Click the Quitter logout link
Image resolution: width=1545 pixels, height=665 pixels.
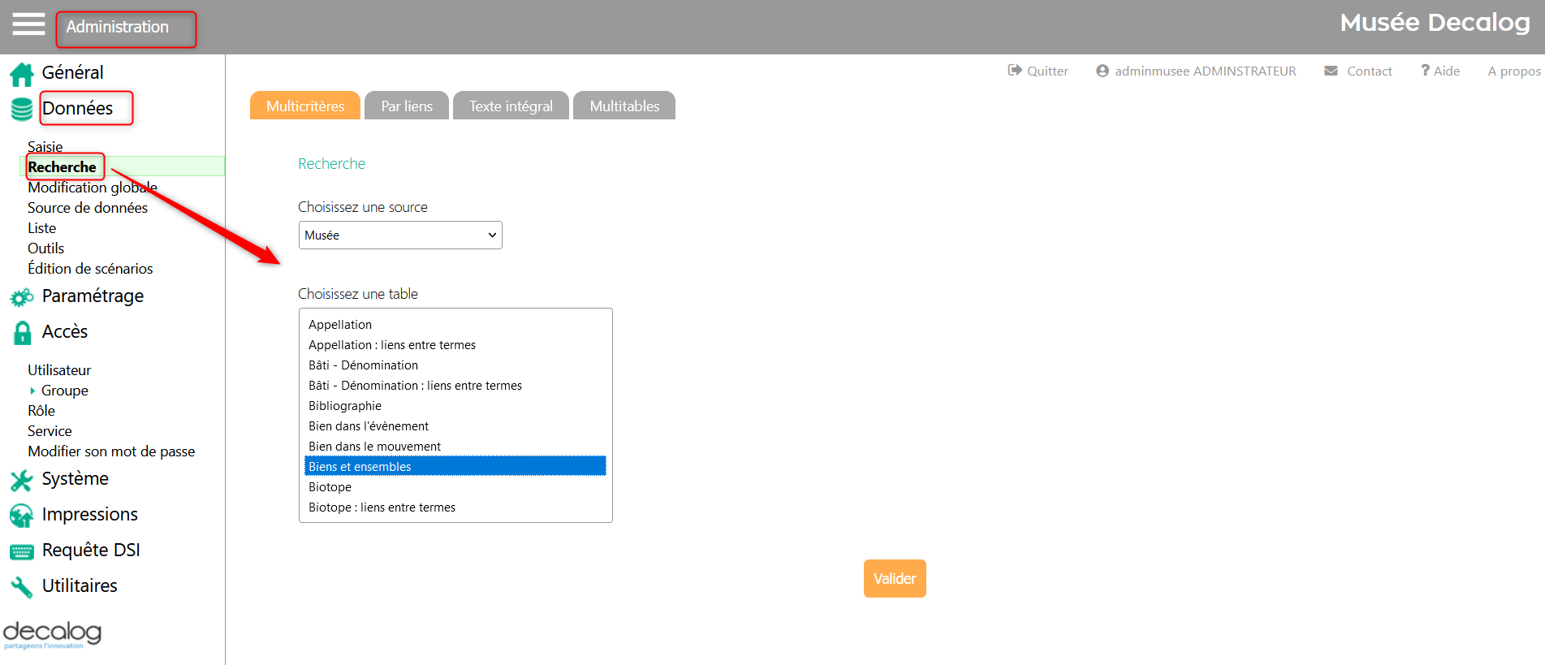click(x=1038, y=71)
